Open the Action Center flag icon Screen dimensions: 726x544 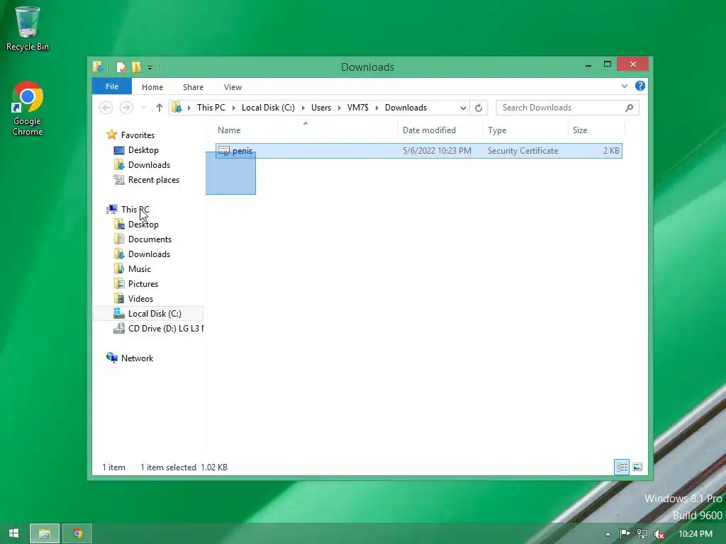coord(625,534)
